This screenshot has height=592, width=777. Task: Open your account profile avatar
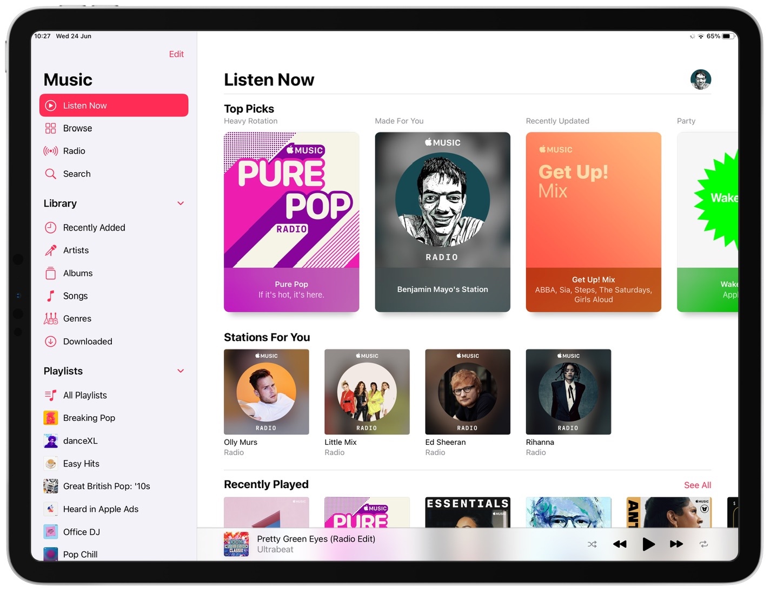701,79
